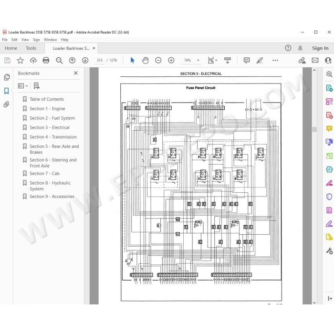Close the Loader Backhoes document tab
This screenshot has height=334, width=334.
click(94, 48)
